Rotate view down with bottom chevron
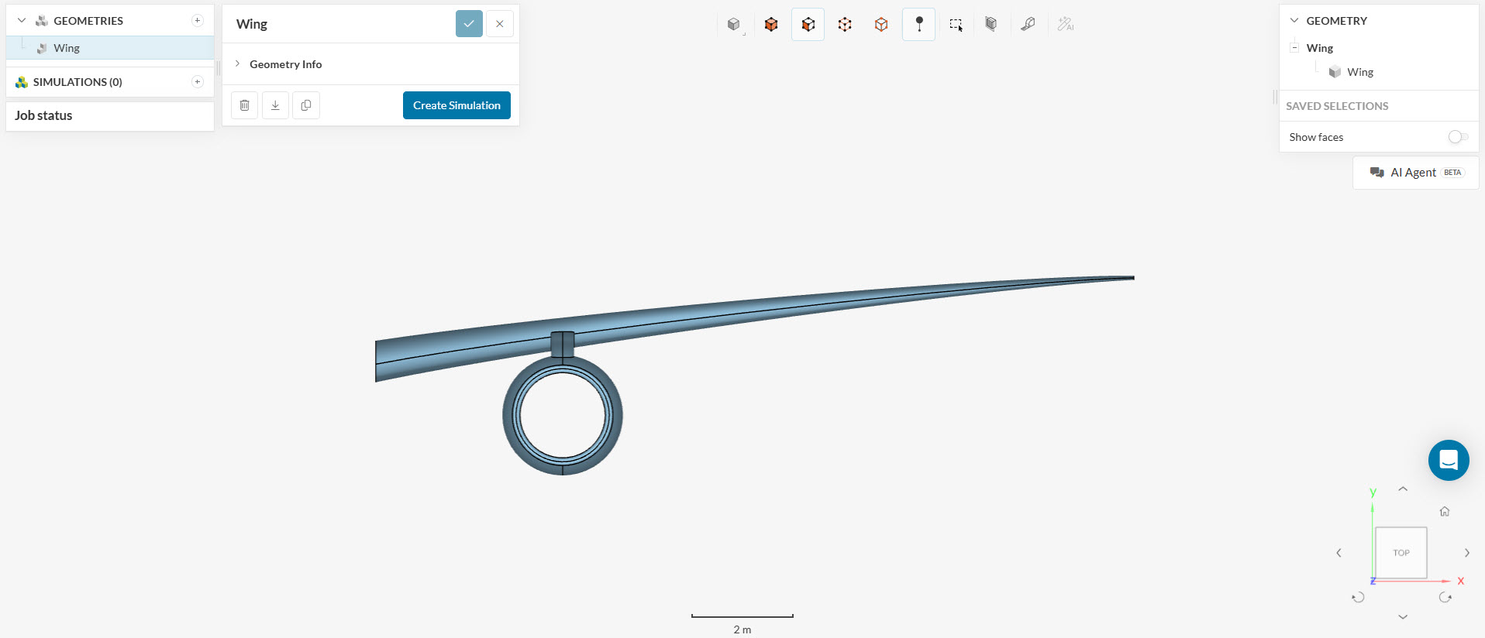Screen dimensions: 1485x638 (x=1403, y=617)
